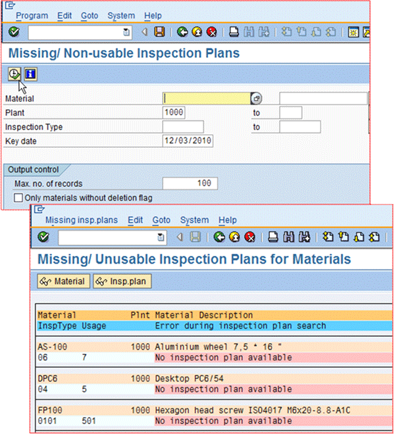Image resolution: width=395 pixels, height=434 pixels.
Task: Select material AS-100 row
Action: pos(215,347)
